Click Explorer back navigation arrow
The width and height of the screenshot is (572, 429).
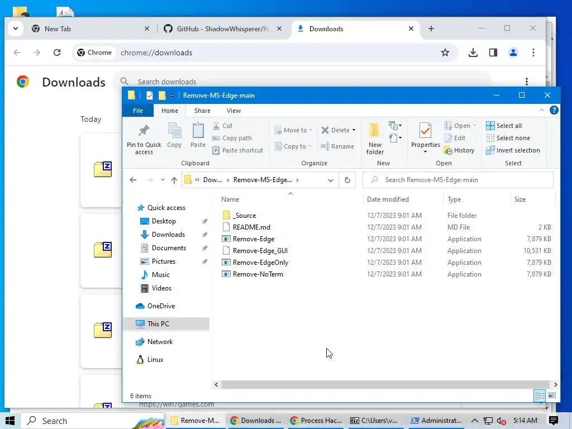133,180
